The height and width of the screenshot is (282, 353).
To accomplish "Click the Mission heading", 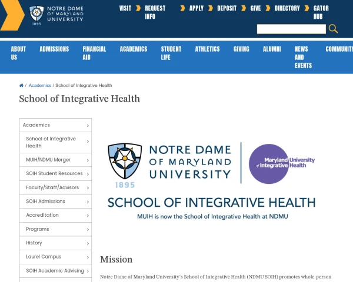I will pyautogui.click(x=116, y=260).
